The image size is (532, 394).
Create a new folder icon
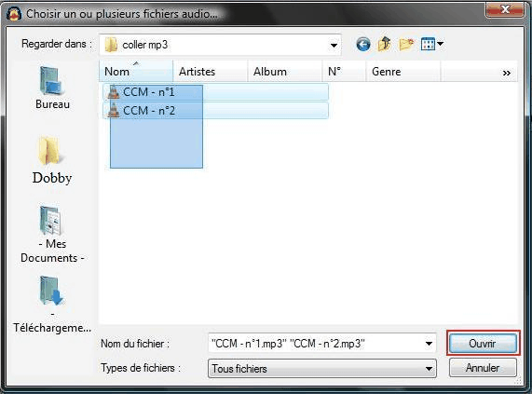point(406,44)
